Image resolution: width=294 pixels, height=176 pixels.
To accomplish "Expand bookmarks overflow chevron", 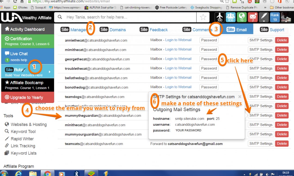I will point(265,8).
